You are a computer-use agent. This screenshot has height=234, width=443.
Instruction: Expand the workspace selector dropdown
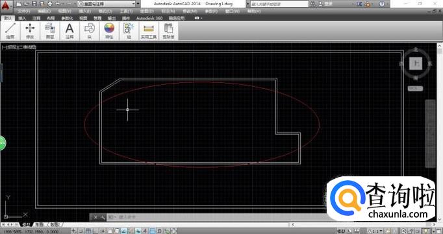[107, 4]
